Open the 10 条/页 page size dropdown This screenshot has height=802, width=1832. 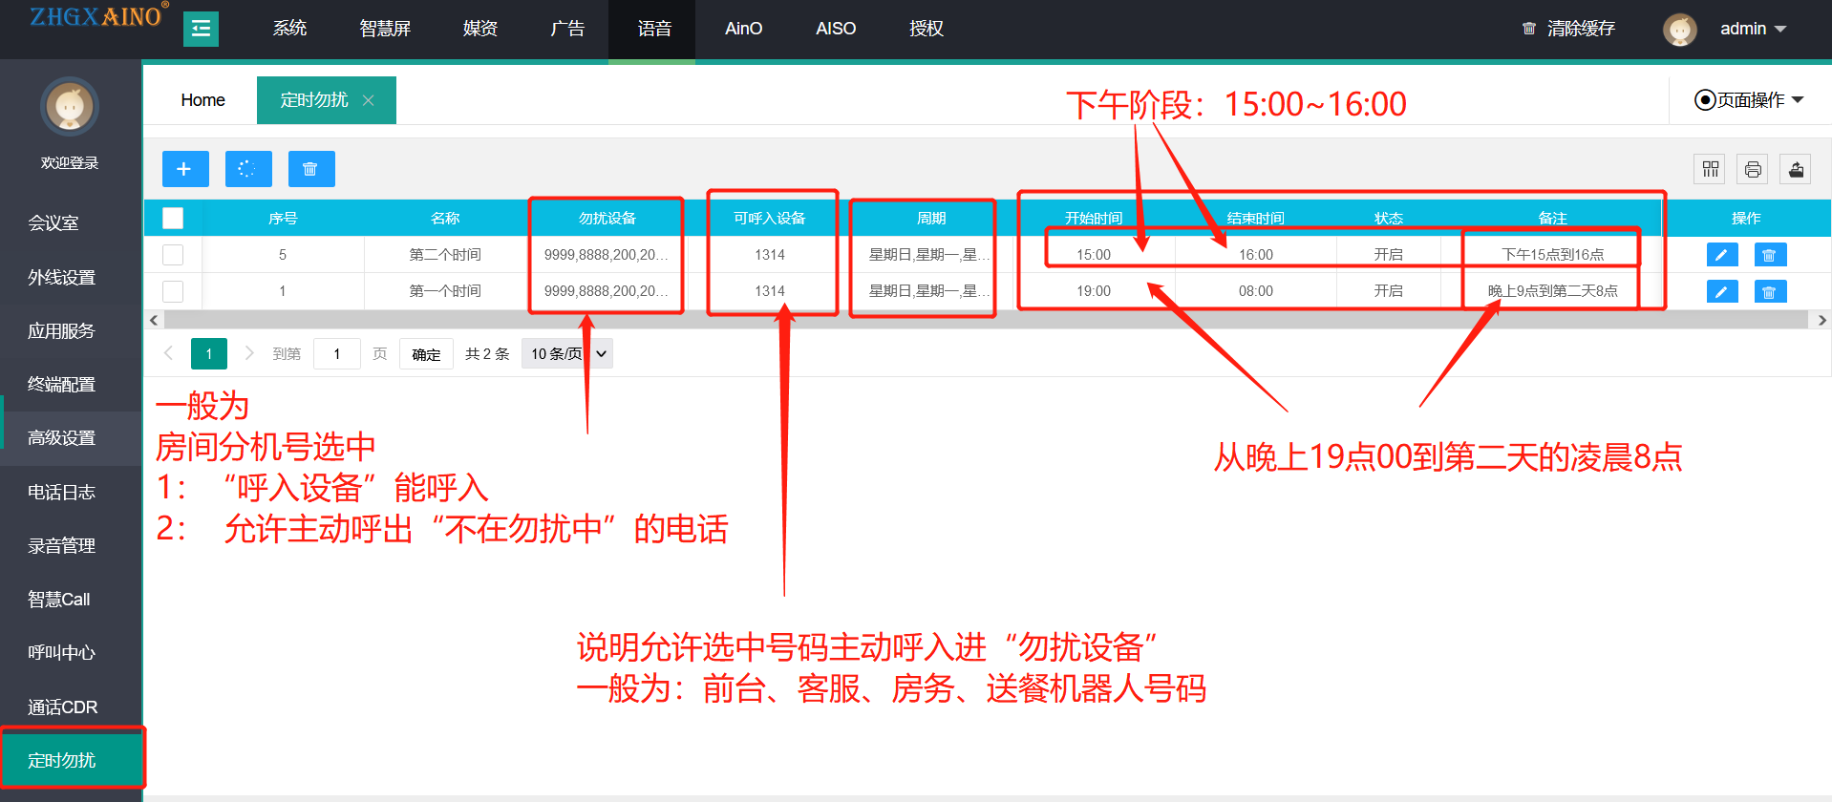pos(567,354)
